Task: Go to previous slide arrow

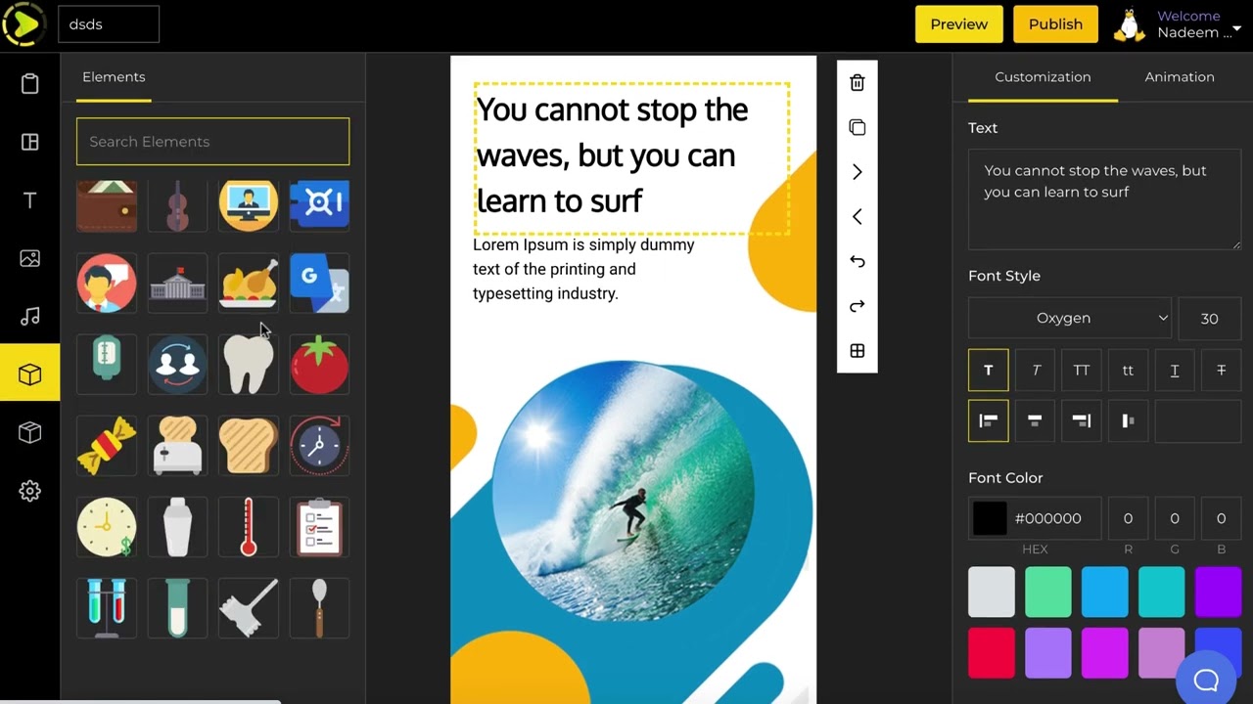Action: [857, 217]
